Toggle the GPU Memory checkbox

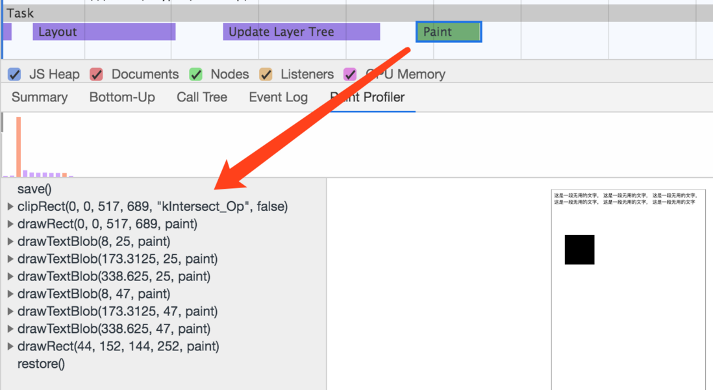point(349,75)
